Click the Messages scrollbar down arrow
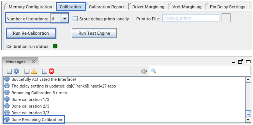This screenshot has width=253, height=125. pyautogui.click(x=248, y=119)
